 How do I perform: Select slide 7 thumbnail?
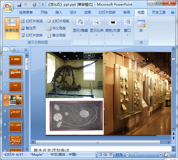click(15, 140)
